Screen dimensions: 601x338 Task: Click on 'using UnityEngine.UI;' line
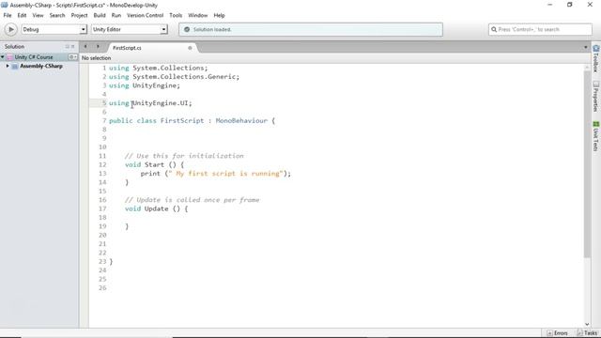pyautogui.click(x=150, y=103)
